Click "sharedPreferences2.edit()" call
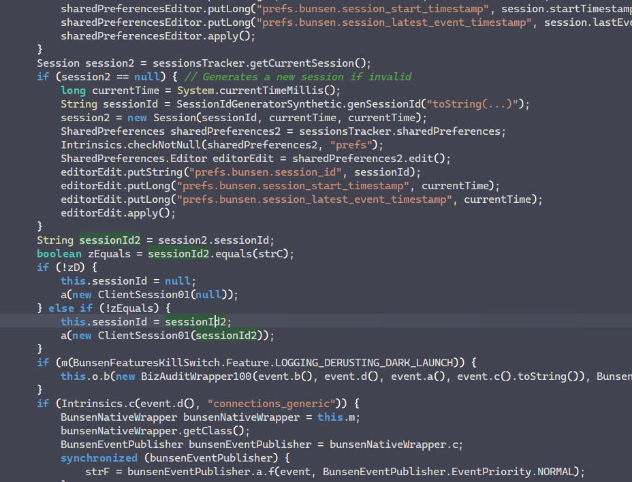This screenshot has height=482, width=632. (368, 159)
